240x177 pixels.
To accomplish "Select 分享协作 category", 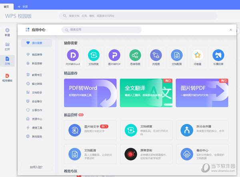I will click(34, 110).
